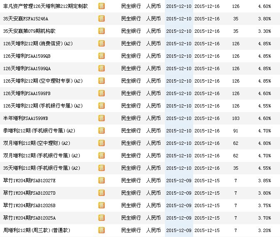Click the 3.20% yield for 周增利212期(周三款)

coord(265,230)
